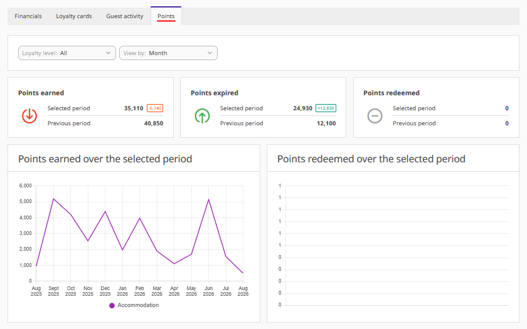Click the green up-arrow Points expired icon

(x=202, y=116)
